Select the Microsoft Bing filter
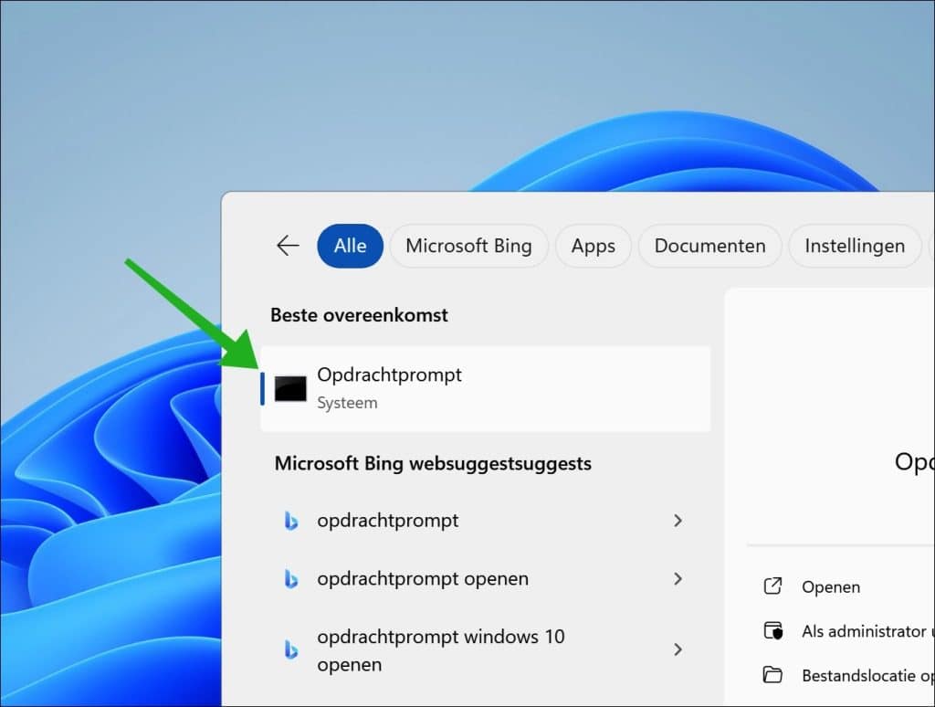This screenshot has height=707, width=935. point(468,246)
